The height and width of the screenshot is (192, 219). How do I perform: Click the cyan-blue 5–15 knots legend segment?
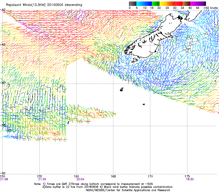tap(144, 4)
